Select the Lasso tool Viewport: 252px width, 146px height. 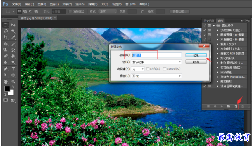point(6,31)
